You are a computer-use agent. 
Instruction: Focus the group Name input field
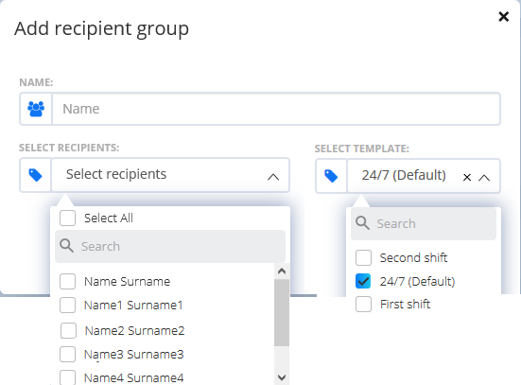(x=276, y=109)
